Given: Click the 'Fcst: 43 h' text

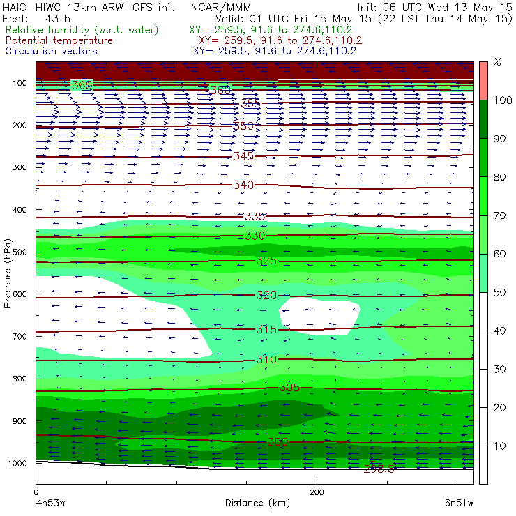Looking at the screenshot, I should 36,18.
